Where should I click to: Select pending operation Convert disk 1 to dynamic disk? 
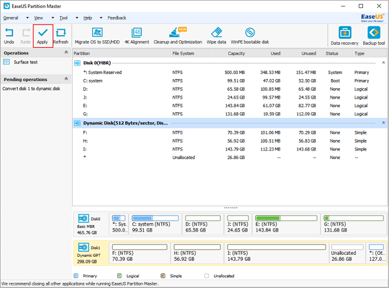pos(31,89)
